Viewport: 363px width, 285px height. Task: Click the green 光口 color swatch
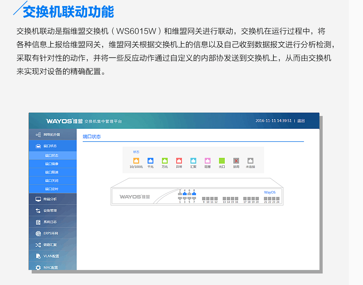click(222, 161)
